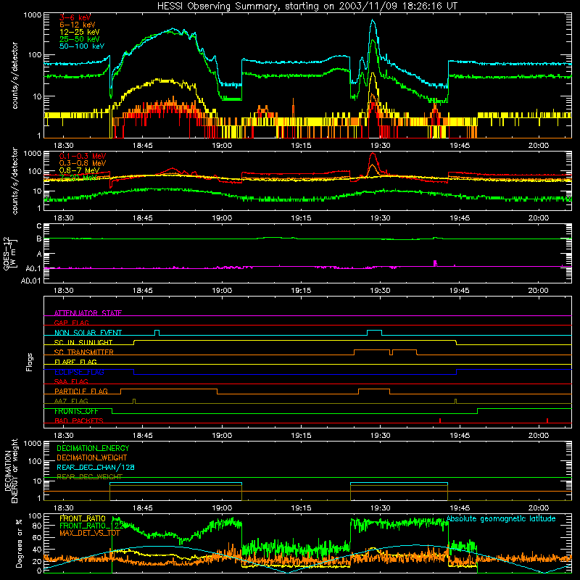
Task: Click the HESSI Observing Summary title
Action: (x=307, y=7)
